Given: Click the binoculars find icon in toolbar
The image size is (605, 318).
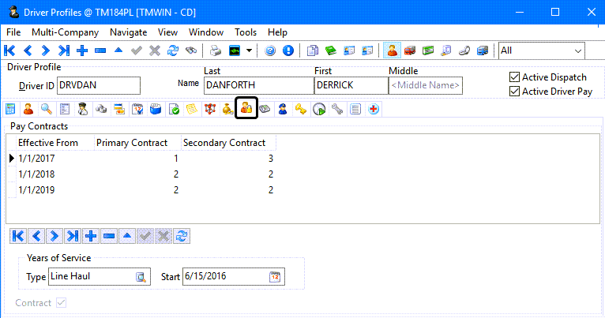Looking at the screenshot, I should click(190, 51).
